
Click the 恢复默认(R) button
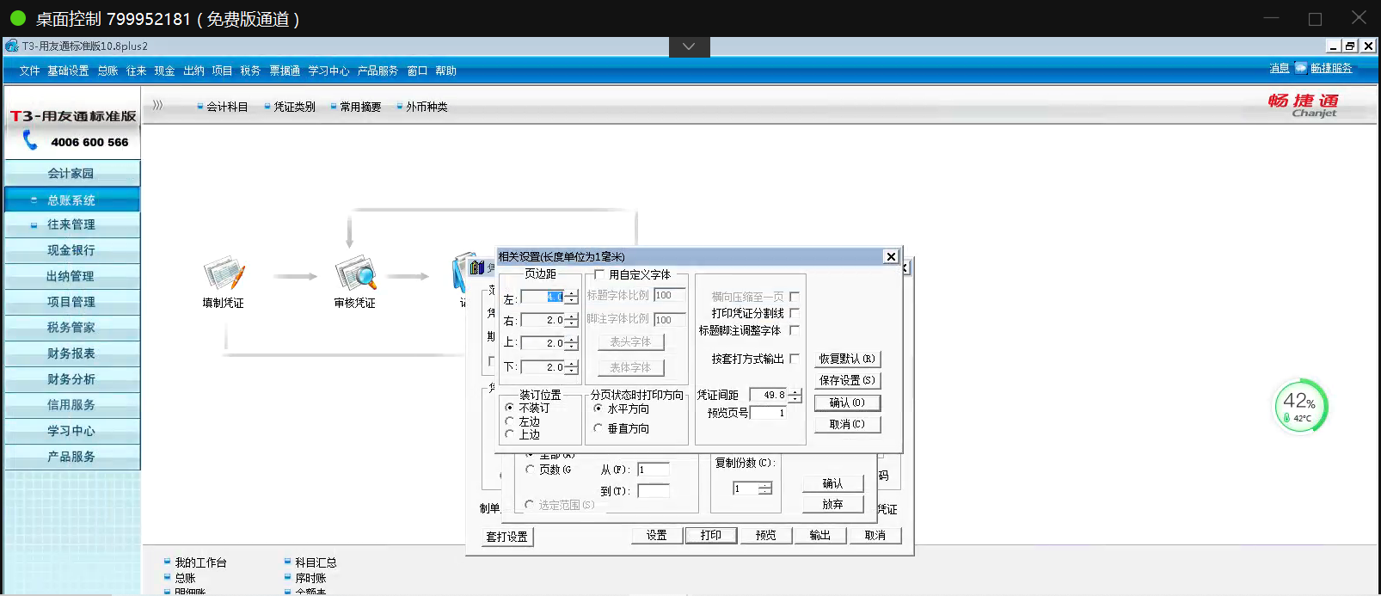(x=847, y=359)
